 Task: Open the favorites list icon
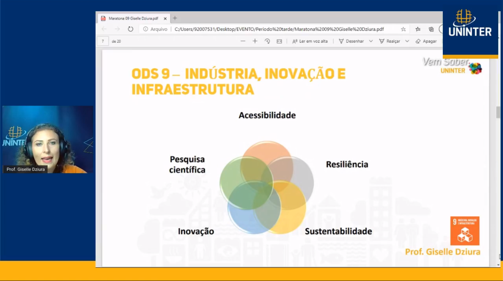click(x=418, y=29)
